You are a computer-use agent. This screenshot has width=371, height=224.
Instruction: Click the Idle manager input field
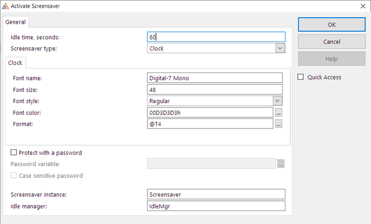point(216,206)
